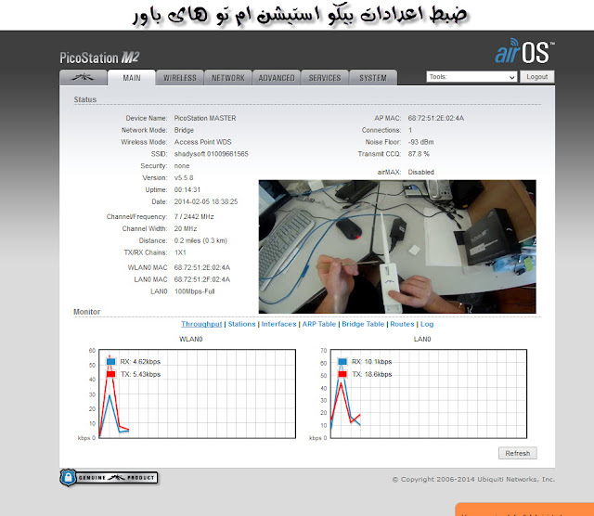Select the Security value none
Viewport: 594px width, 516px height.
click(182, 166)
